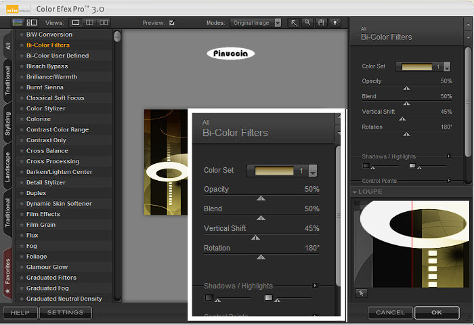Click the star beside Film Effects
The height and width of the screenshot is (325, 474).
pos(22,214)
